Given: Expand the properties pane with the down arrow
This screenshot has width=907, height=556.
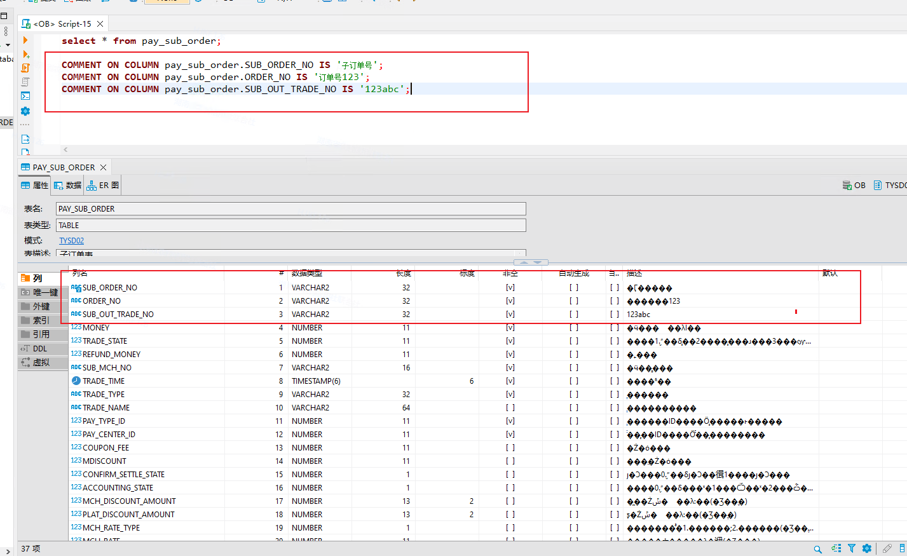Looking at the screenshot, I should point(537,262).
